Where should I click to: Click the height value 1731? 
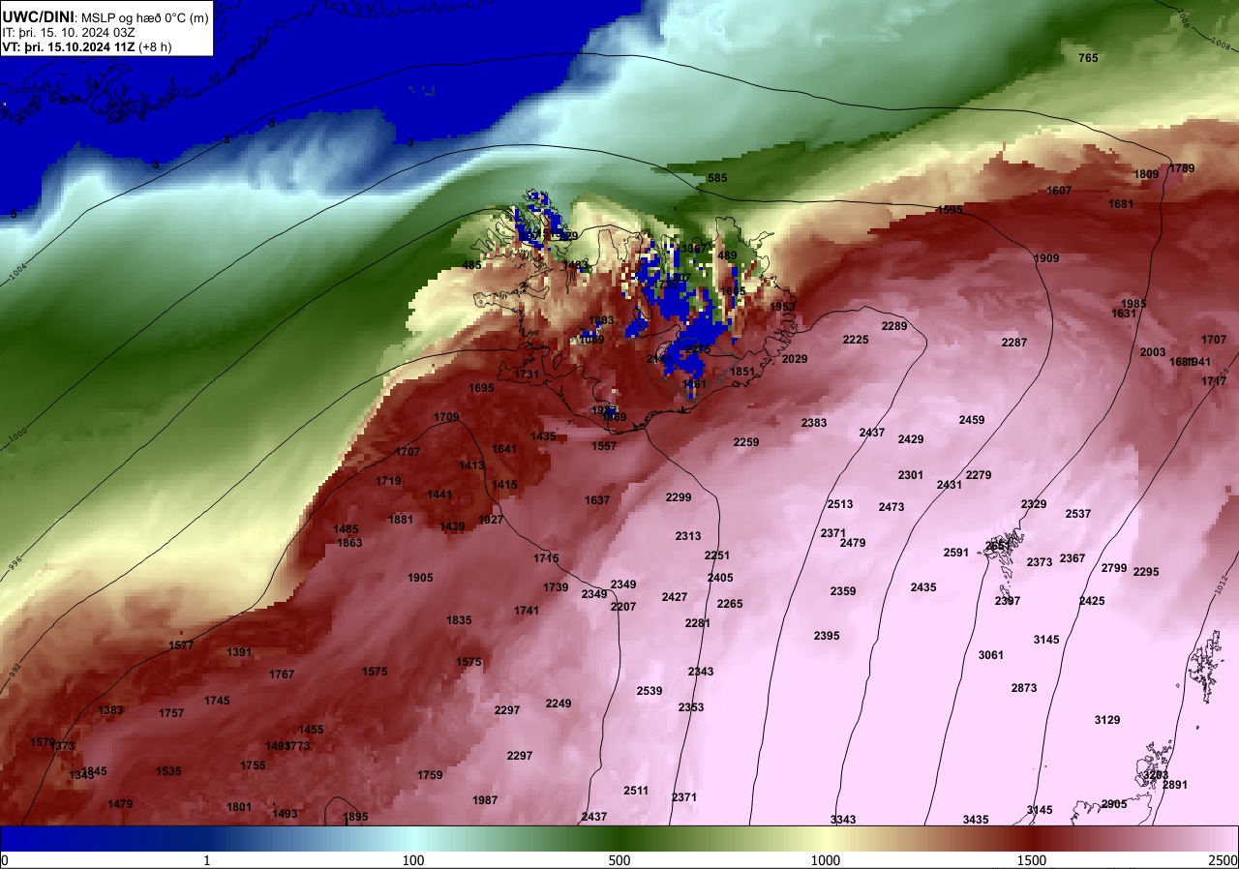(x=527, y=375)
